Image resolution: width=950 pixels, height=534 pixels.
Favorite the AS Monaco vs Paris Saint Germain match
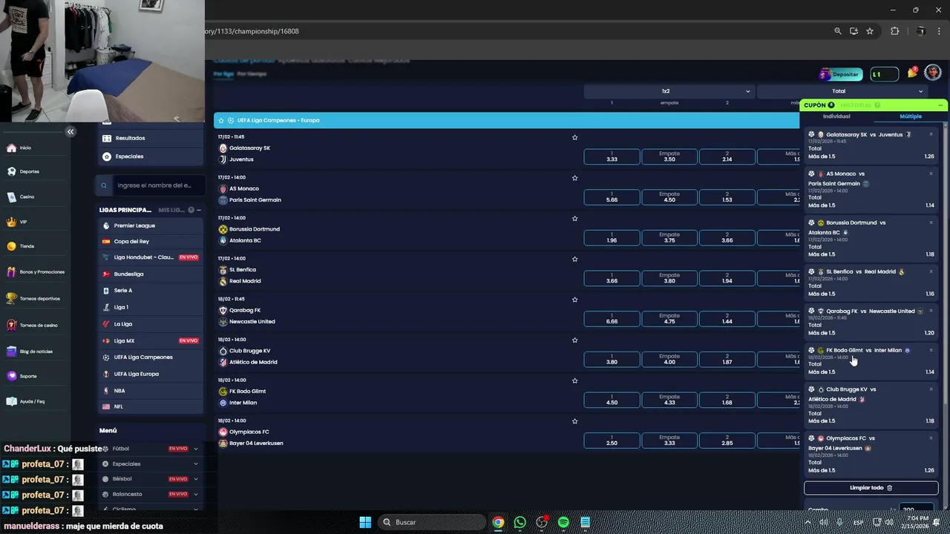(574, 178)
